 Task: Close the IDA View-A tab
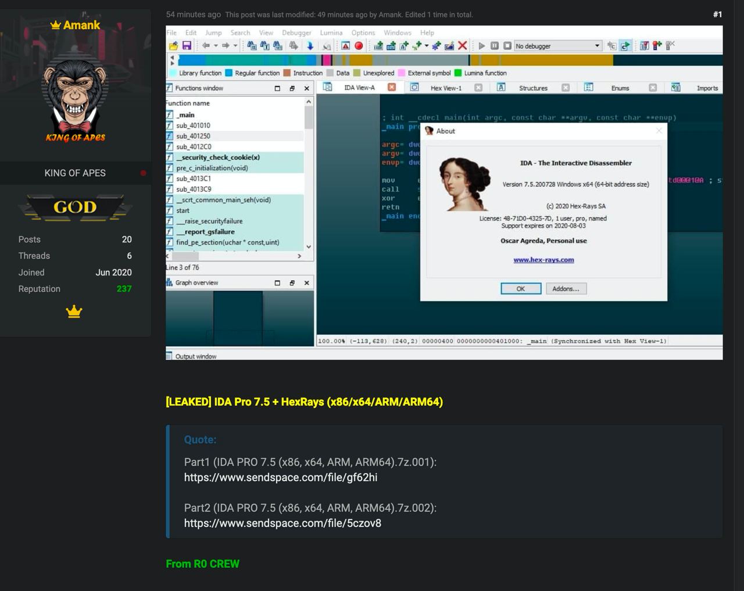(392, 87)
